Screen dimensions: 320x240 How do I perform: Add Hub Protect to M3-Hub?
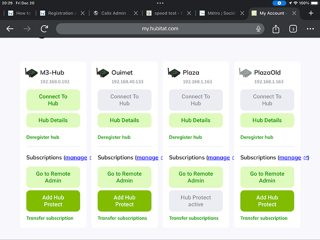(x=53, y=201)
